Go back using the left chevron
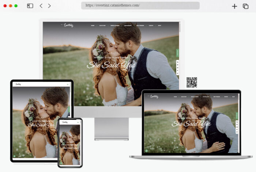This screenshot has height=172, width=256. point(41,6)
